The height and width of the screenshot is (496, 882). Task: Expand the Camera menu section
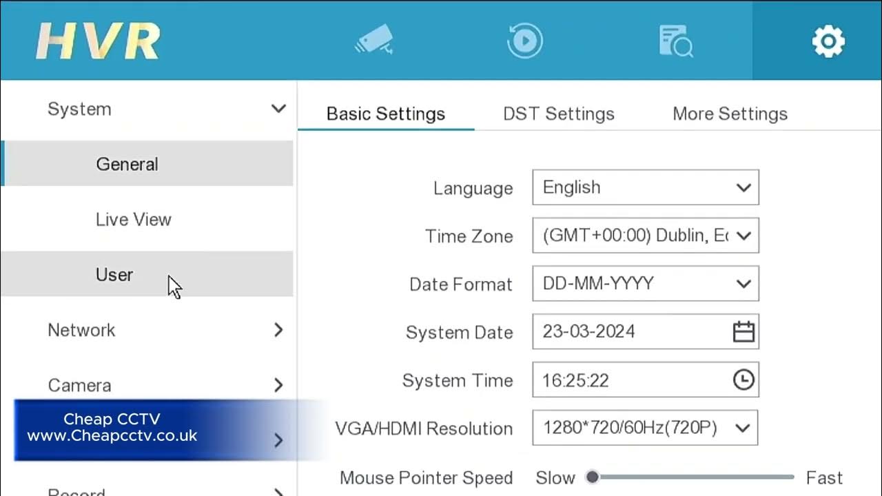278,385
